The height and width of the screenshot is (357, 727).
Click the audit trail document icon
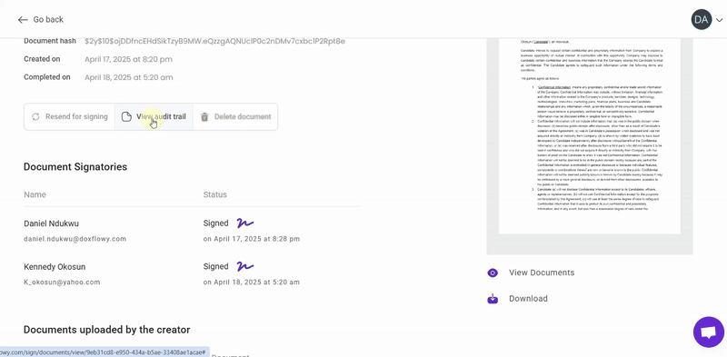[x=126, y=117]
